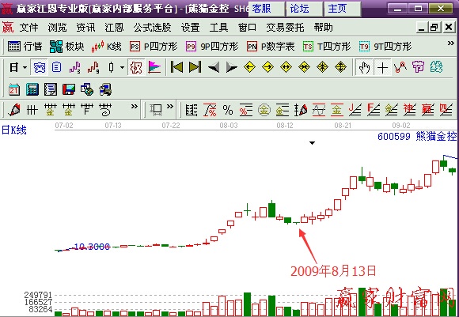Click the save floppy disk icon

[69, 89]
